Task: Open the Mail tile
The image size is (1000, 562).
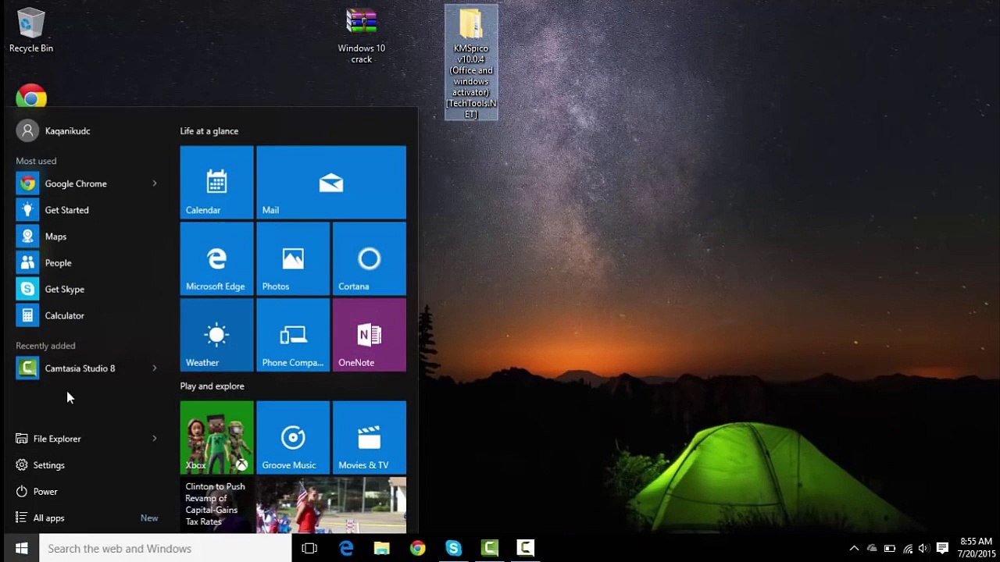Action: [331, 182]
